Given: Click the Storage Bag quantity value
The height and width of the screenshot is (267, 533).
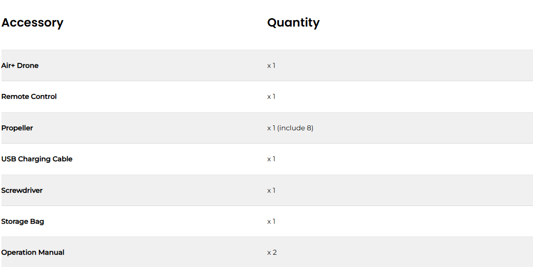Looking at the screenshot, I should click(x=271, y=221).
